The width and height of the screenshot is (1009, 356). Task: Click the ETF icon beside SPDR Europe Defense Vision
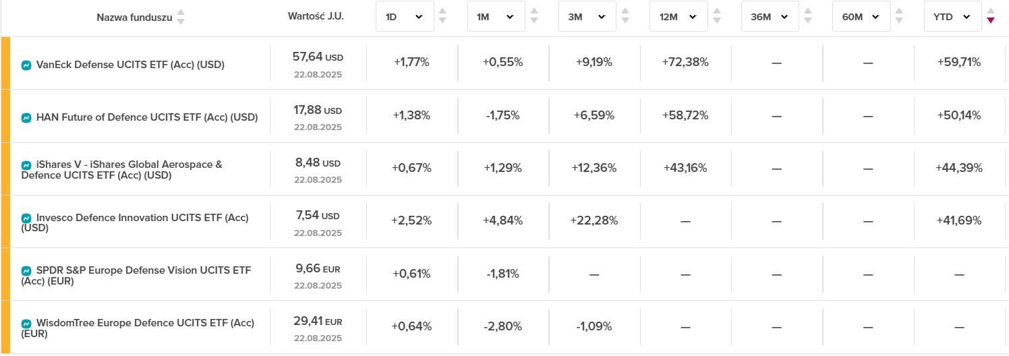pyautogui.click(x=26, y=271)
